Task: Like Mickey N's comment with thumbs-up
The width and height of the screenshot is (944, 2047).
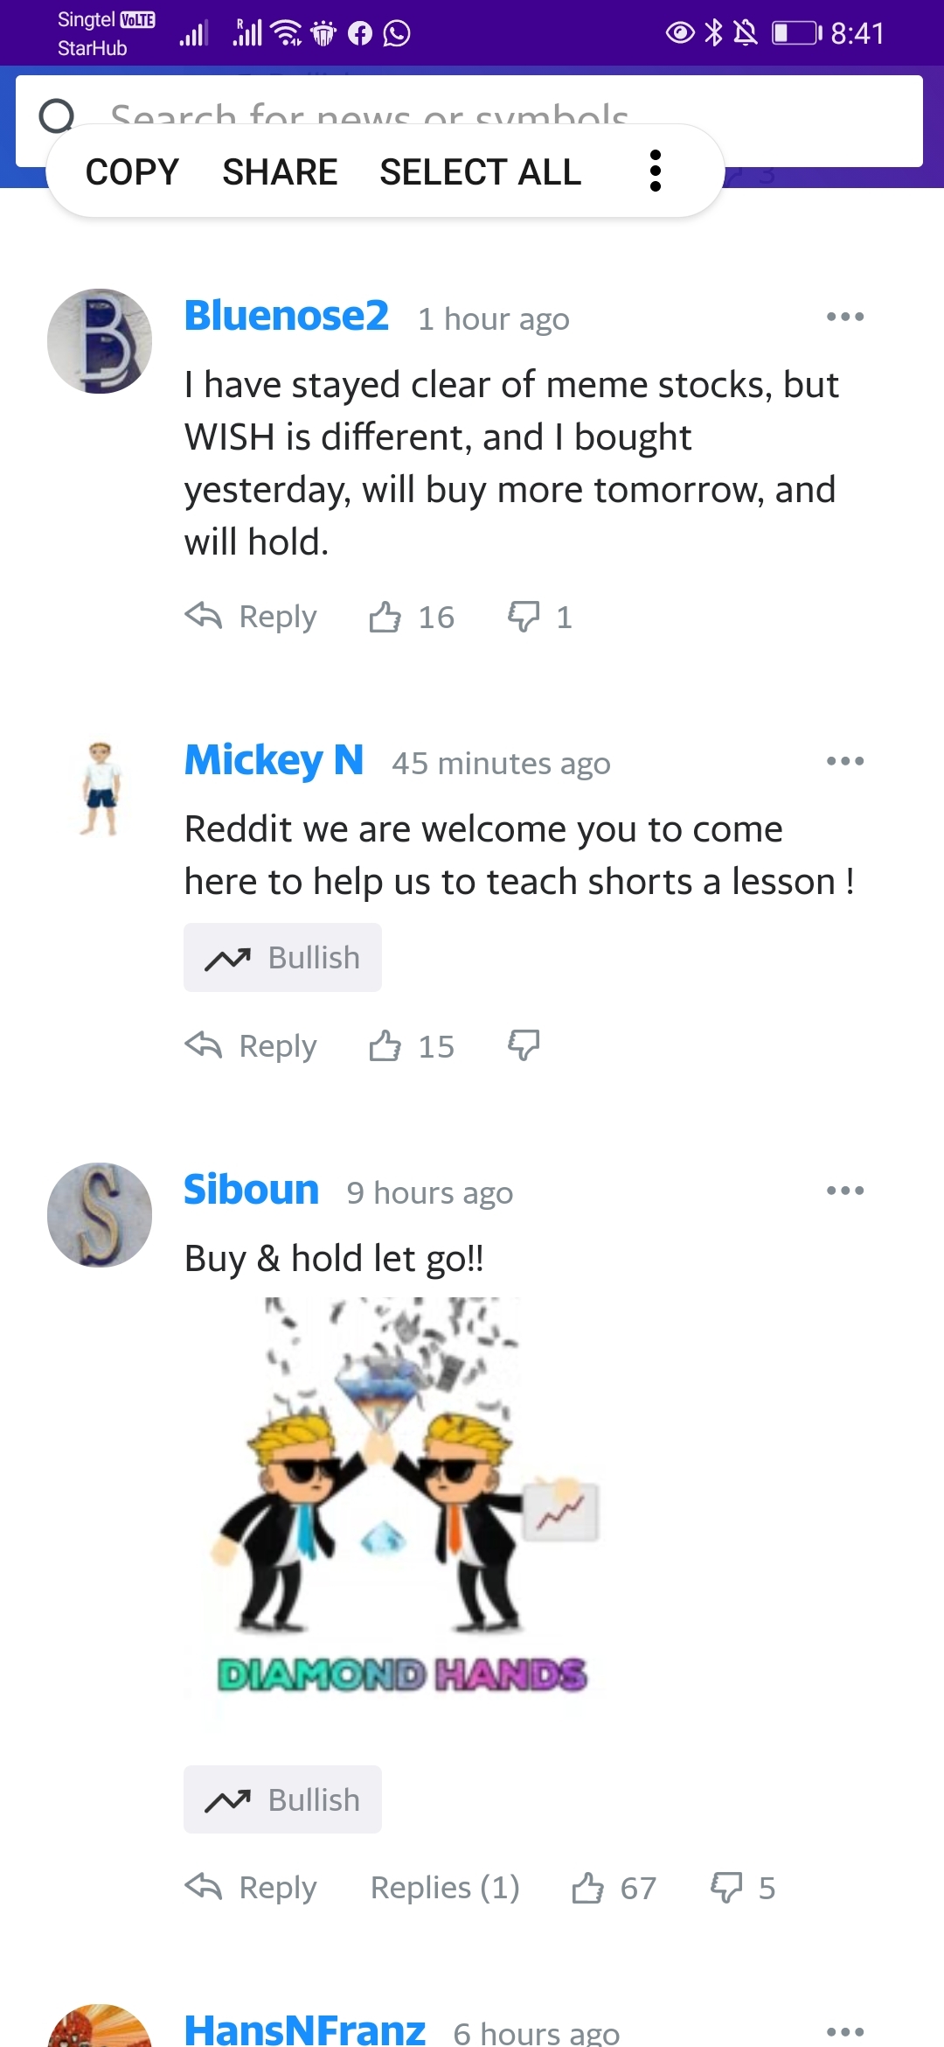Action: (385, 1045)
